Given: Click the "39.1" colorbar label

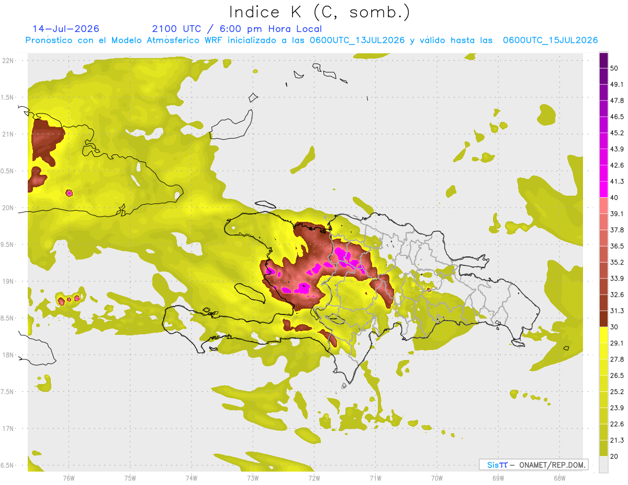Looking at the screenshot, I should coord(617,213).
